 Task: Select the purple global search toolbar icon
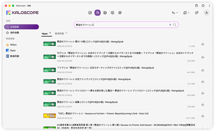click(98, 13)
